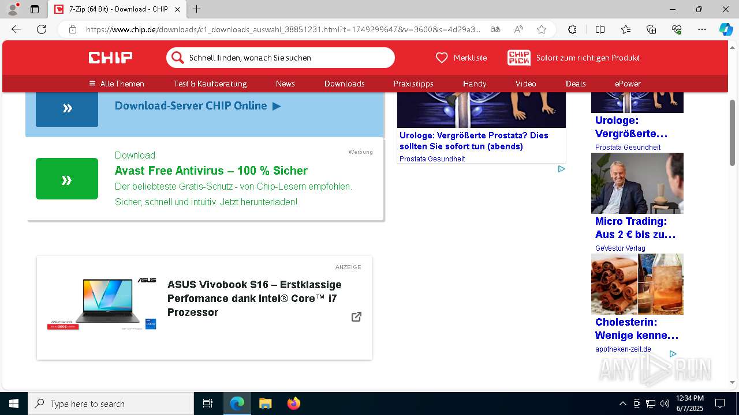The width and height of the screenshot is (739, 415).
Task: Click the Micro Trading ad photo
Action: [x=637, y=183]
